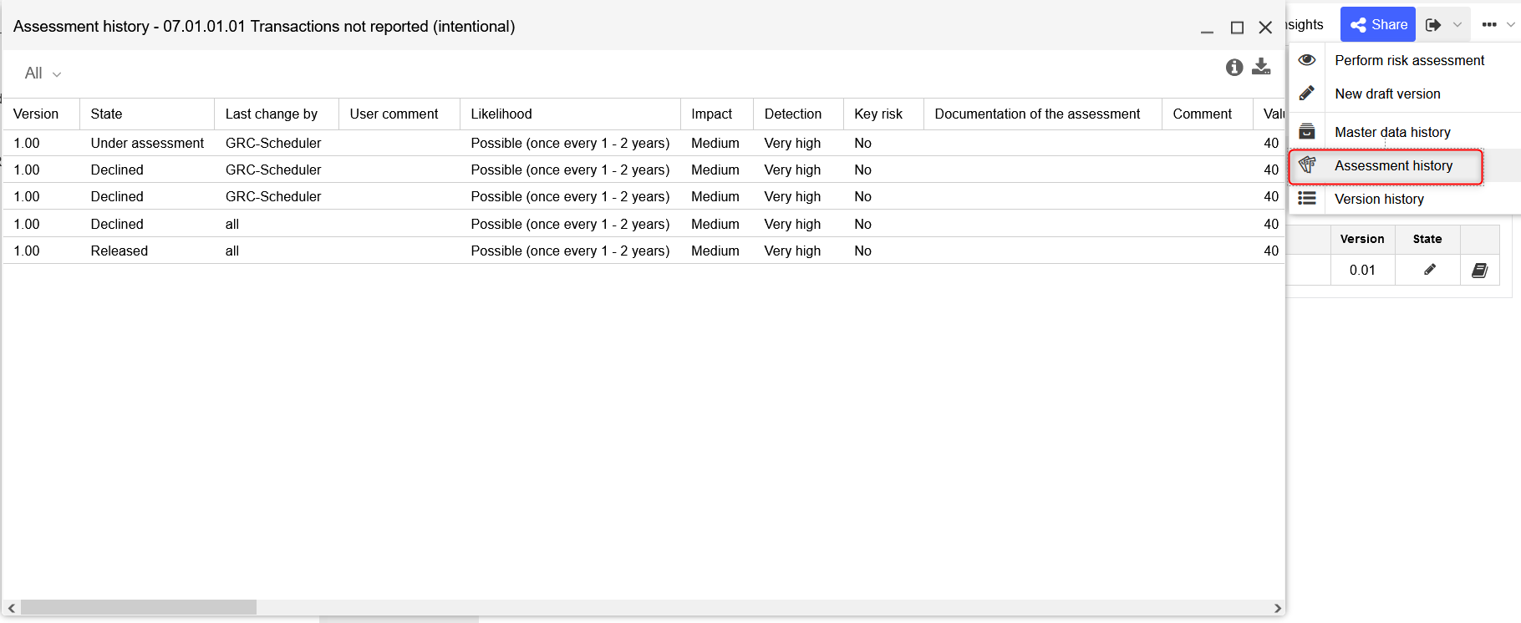Open the All filter dropdown
Viewport: 1521px width, 623px height.
43,73
